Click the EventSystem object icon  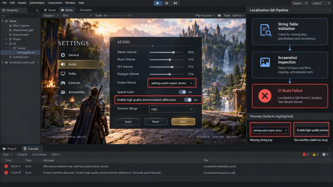pyautogui.click(x=10, y=57)
